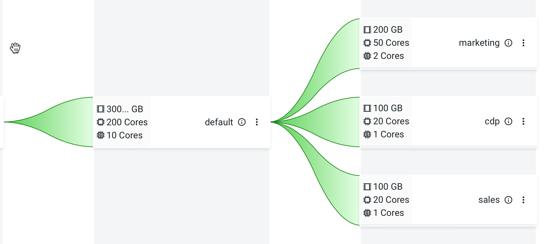View info for the sales pool
The height and width of the screenshot is (244, 545).
tap(509, 200)
